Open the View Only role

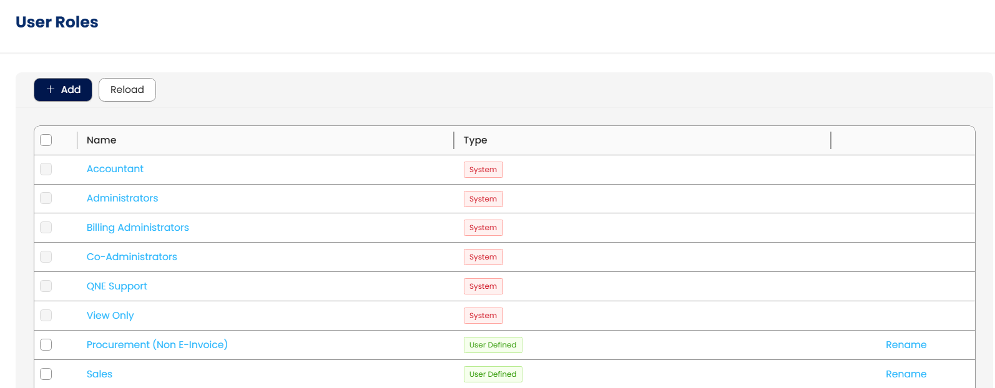(x=110, y=316)
